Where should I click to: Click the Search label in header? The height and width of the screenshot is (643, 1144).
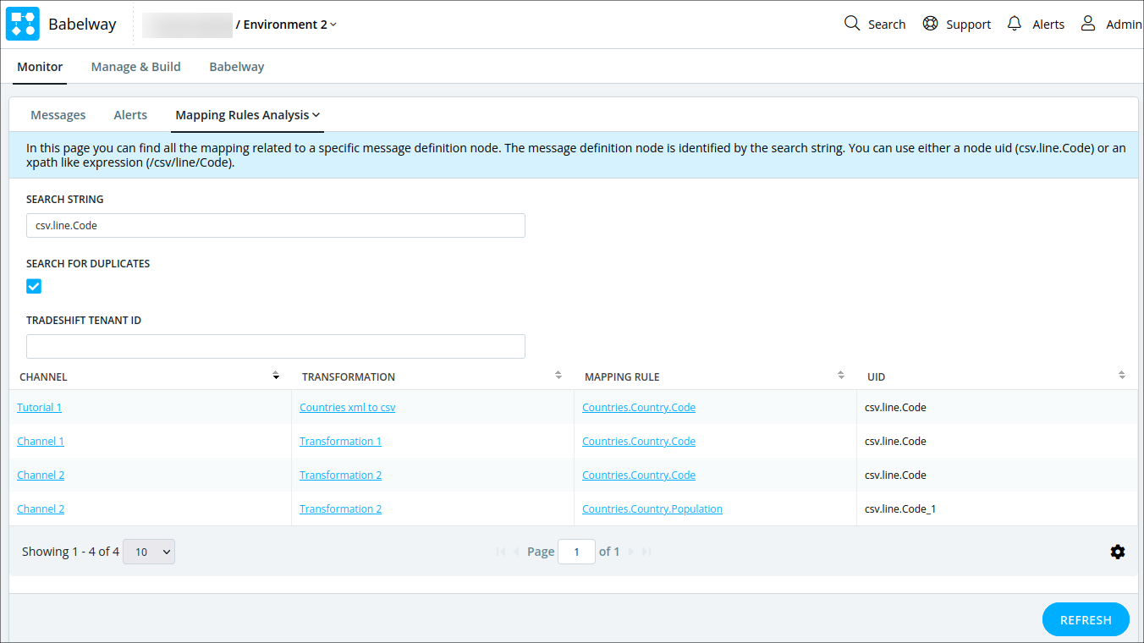887,25
